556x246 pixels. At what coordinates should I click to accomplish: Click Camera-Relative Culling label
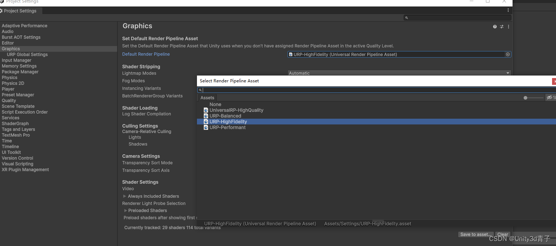[x=147, y=131]
